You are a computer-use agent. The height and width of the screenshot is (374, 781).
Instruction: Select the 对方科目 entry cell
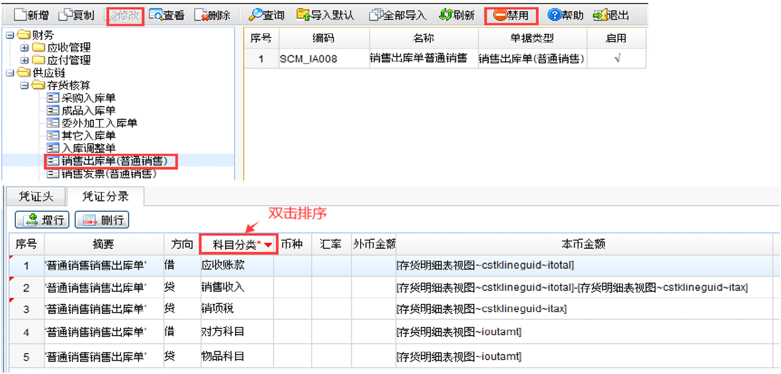237,331
